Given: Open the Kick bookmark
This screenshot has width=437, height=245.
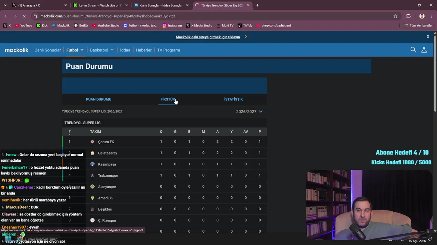Looking at the screenshot, I should [x=42, y=26].
